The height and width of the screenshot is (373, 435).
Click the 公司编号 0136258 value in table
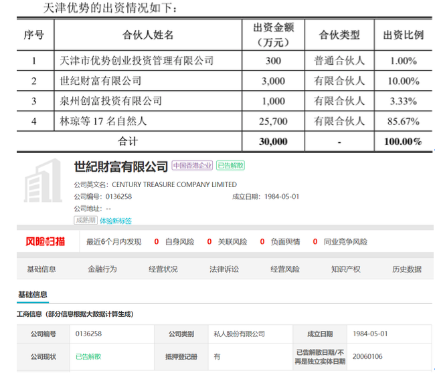[88, 334]
